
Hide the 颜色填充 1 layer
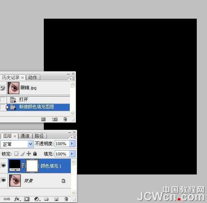point(3,166)
